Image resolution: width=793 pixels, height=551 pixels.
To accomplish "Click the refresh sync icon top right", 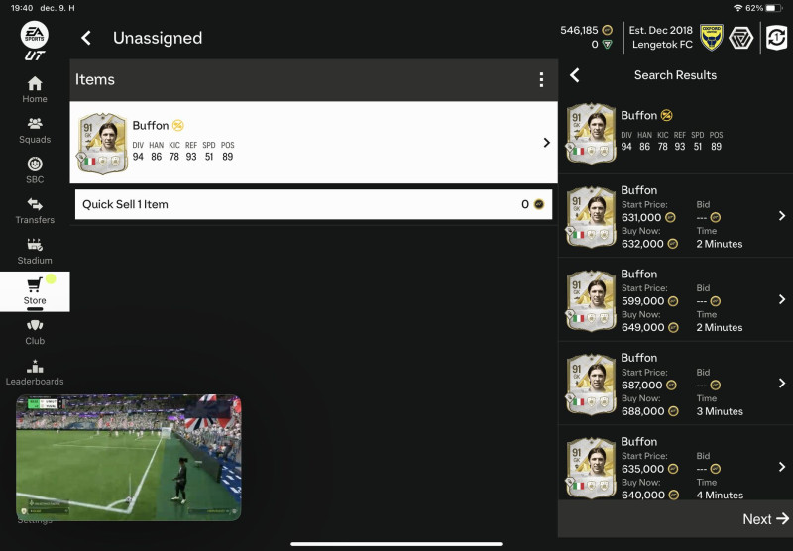I will [777, 37].
